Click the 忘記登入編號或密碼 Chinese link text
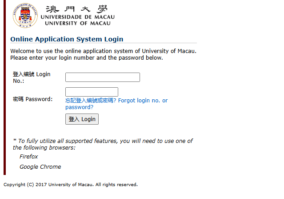 [91, 101]
